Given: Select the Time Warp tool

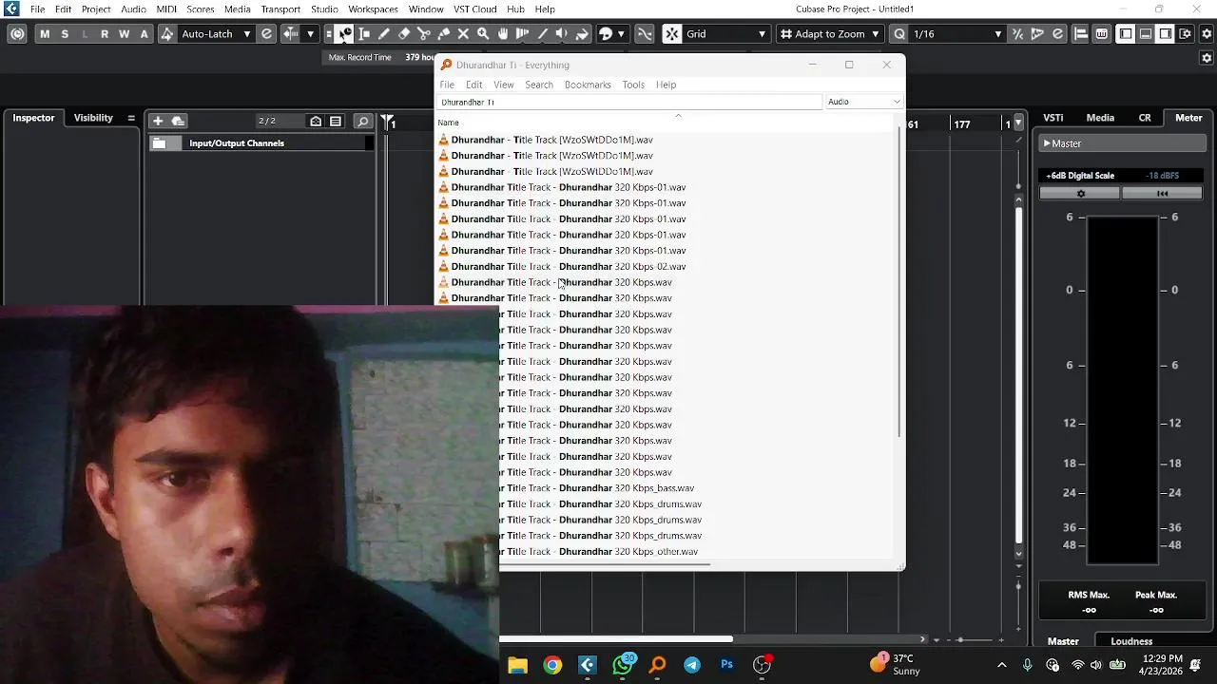Looking at the screenshot, I should (x=522, y=33).
